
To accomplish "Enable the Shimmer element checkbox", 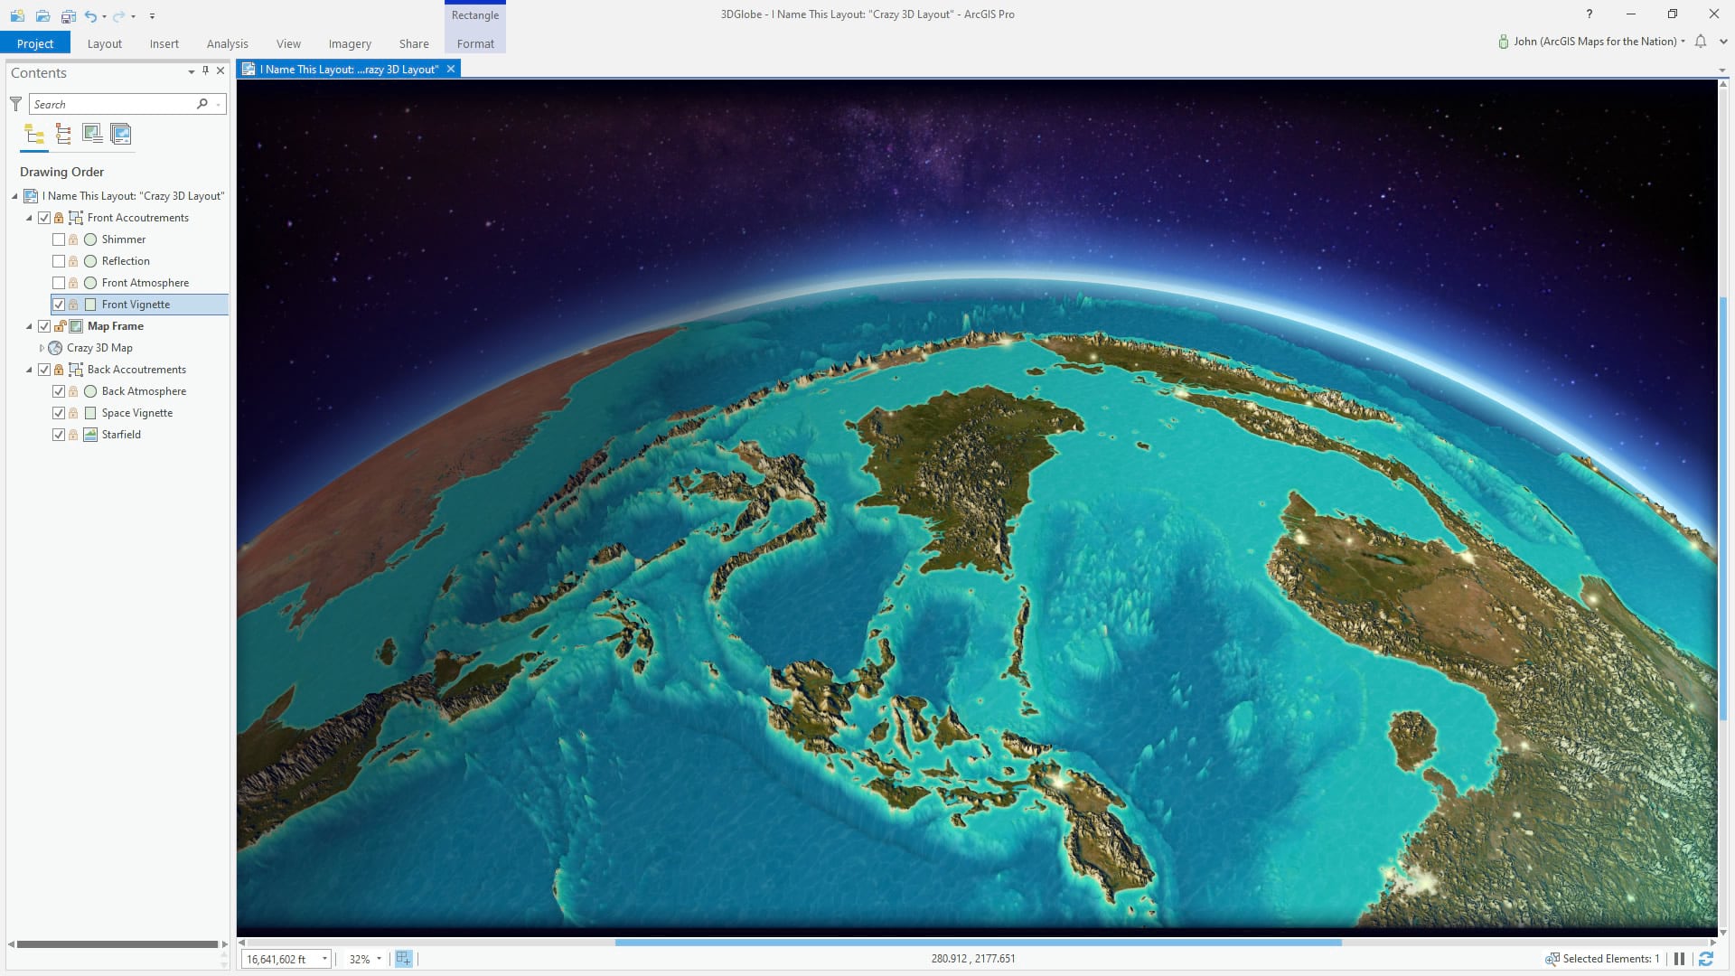I will pos(59,239).
